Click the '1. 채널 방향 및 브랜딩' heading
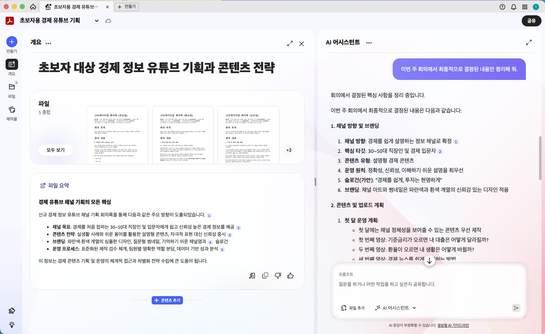Screen dimensions: 545x334 tap(355, 126)
